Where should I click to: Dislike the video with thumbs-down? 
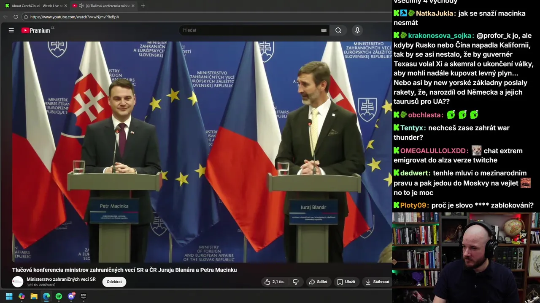[296, 282]
